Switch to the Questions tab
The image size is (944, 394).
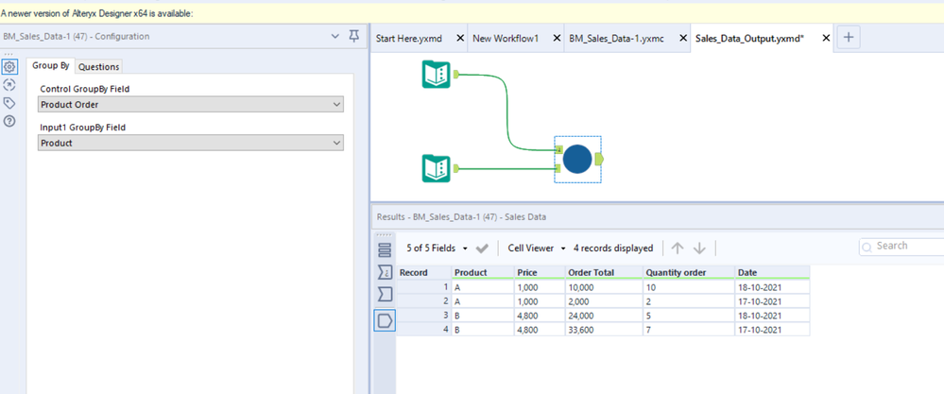coord(99,67)
